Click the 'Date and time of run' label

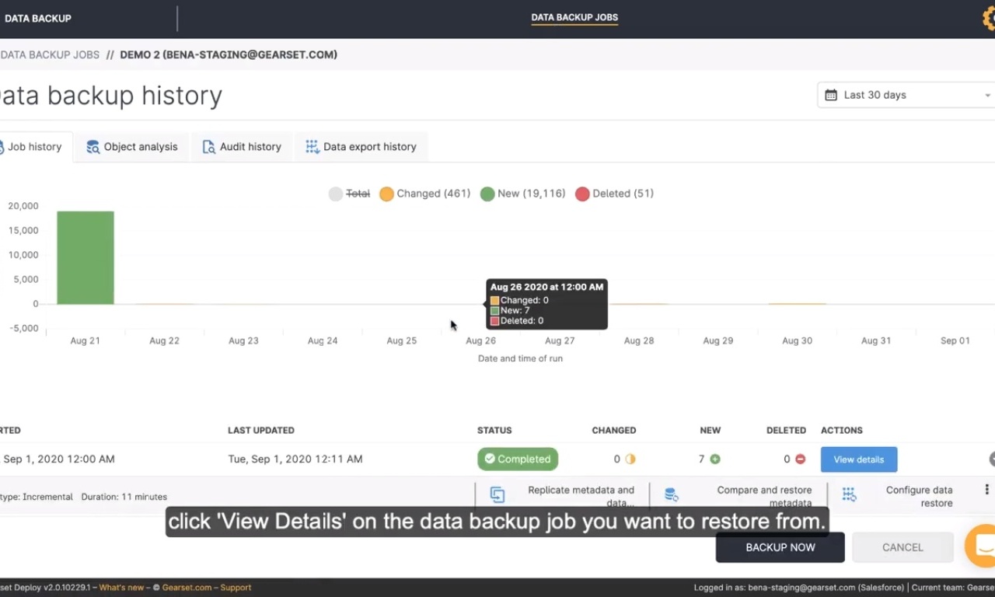pyautogui.click(x=520, y=358)
